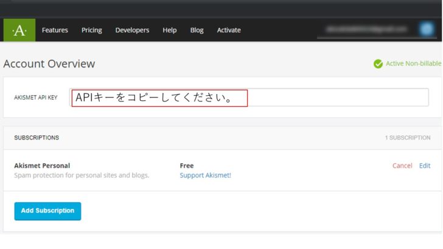
Task: Go to the Pricing page
Action: pyautogui.click(x=91, y=30)
